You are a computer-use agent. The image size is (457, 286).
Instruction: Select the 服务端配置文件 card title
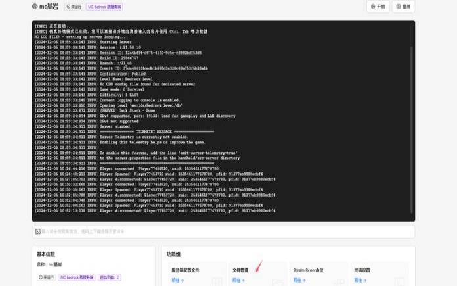[x=185, y=270]
